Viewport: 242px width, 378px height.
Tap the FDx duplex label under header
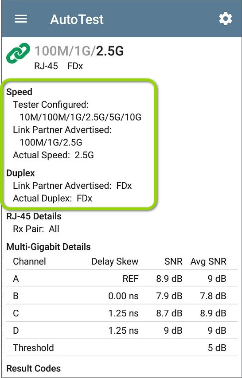(x=75, y=66)
